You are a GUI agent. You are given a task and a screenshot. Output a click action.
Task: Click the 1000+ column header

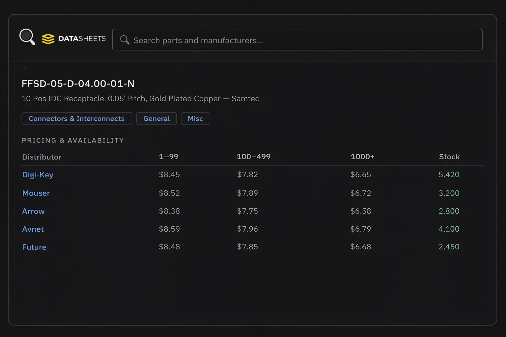tap(362, 157)
